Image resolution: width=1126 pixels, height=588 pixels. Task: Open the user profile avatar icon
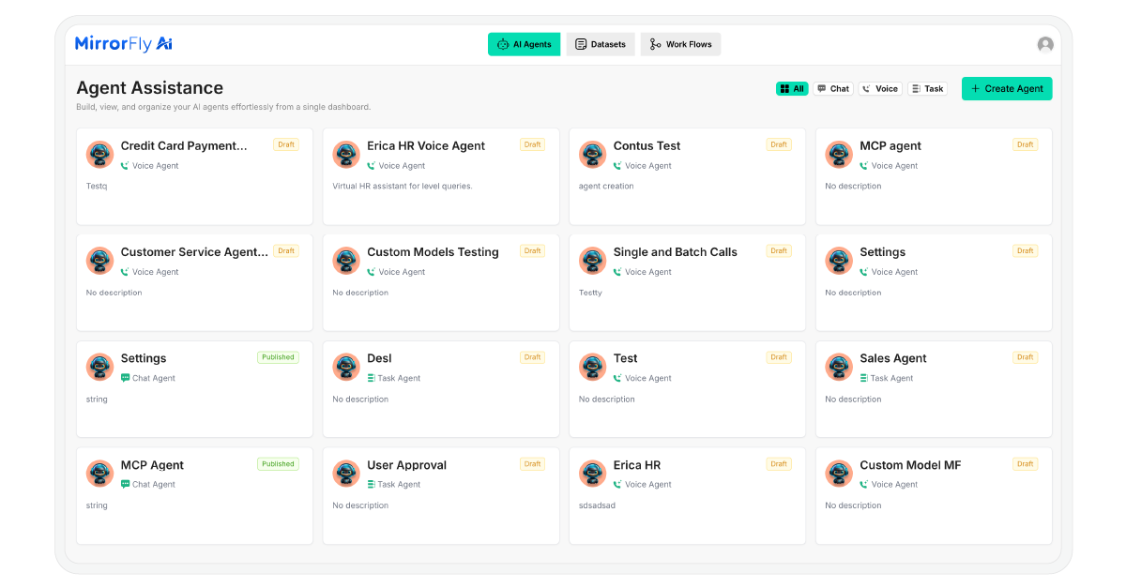click(1045, 44)
